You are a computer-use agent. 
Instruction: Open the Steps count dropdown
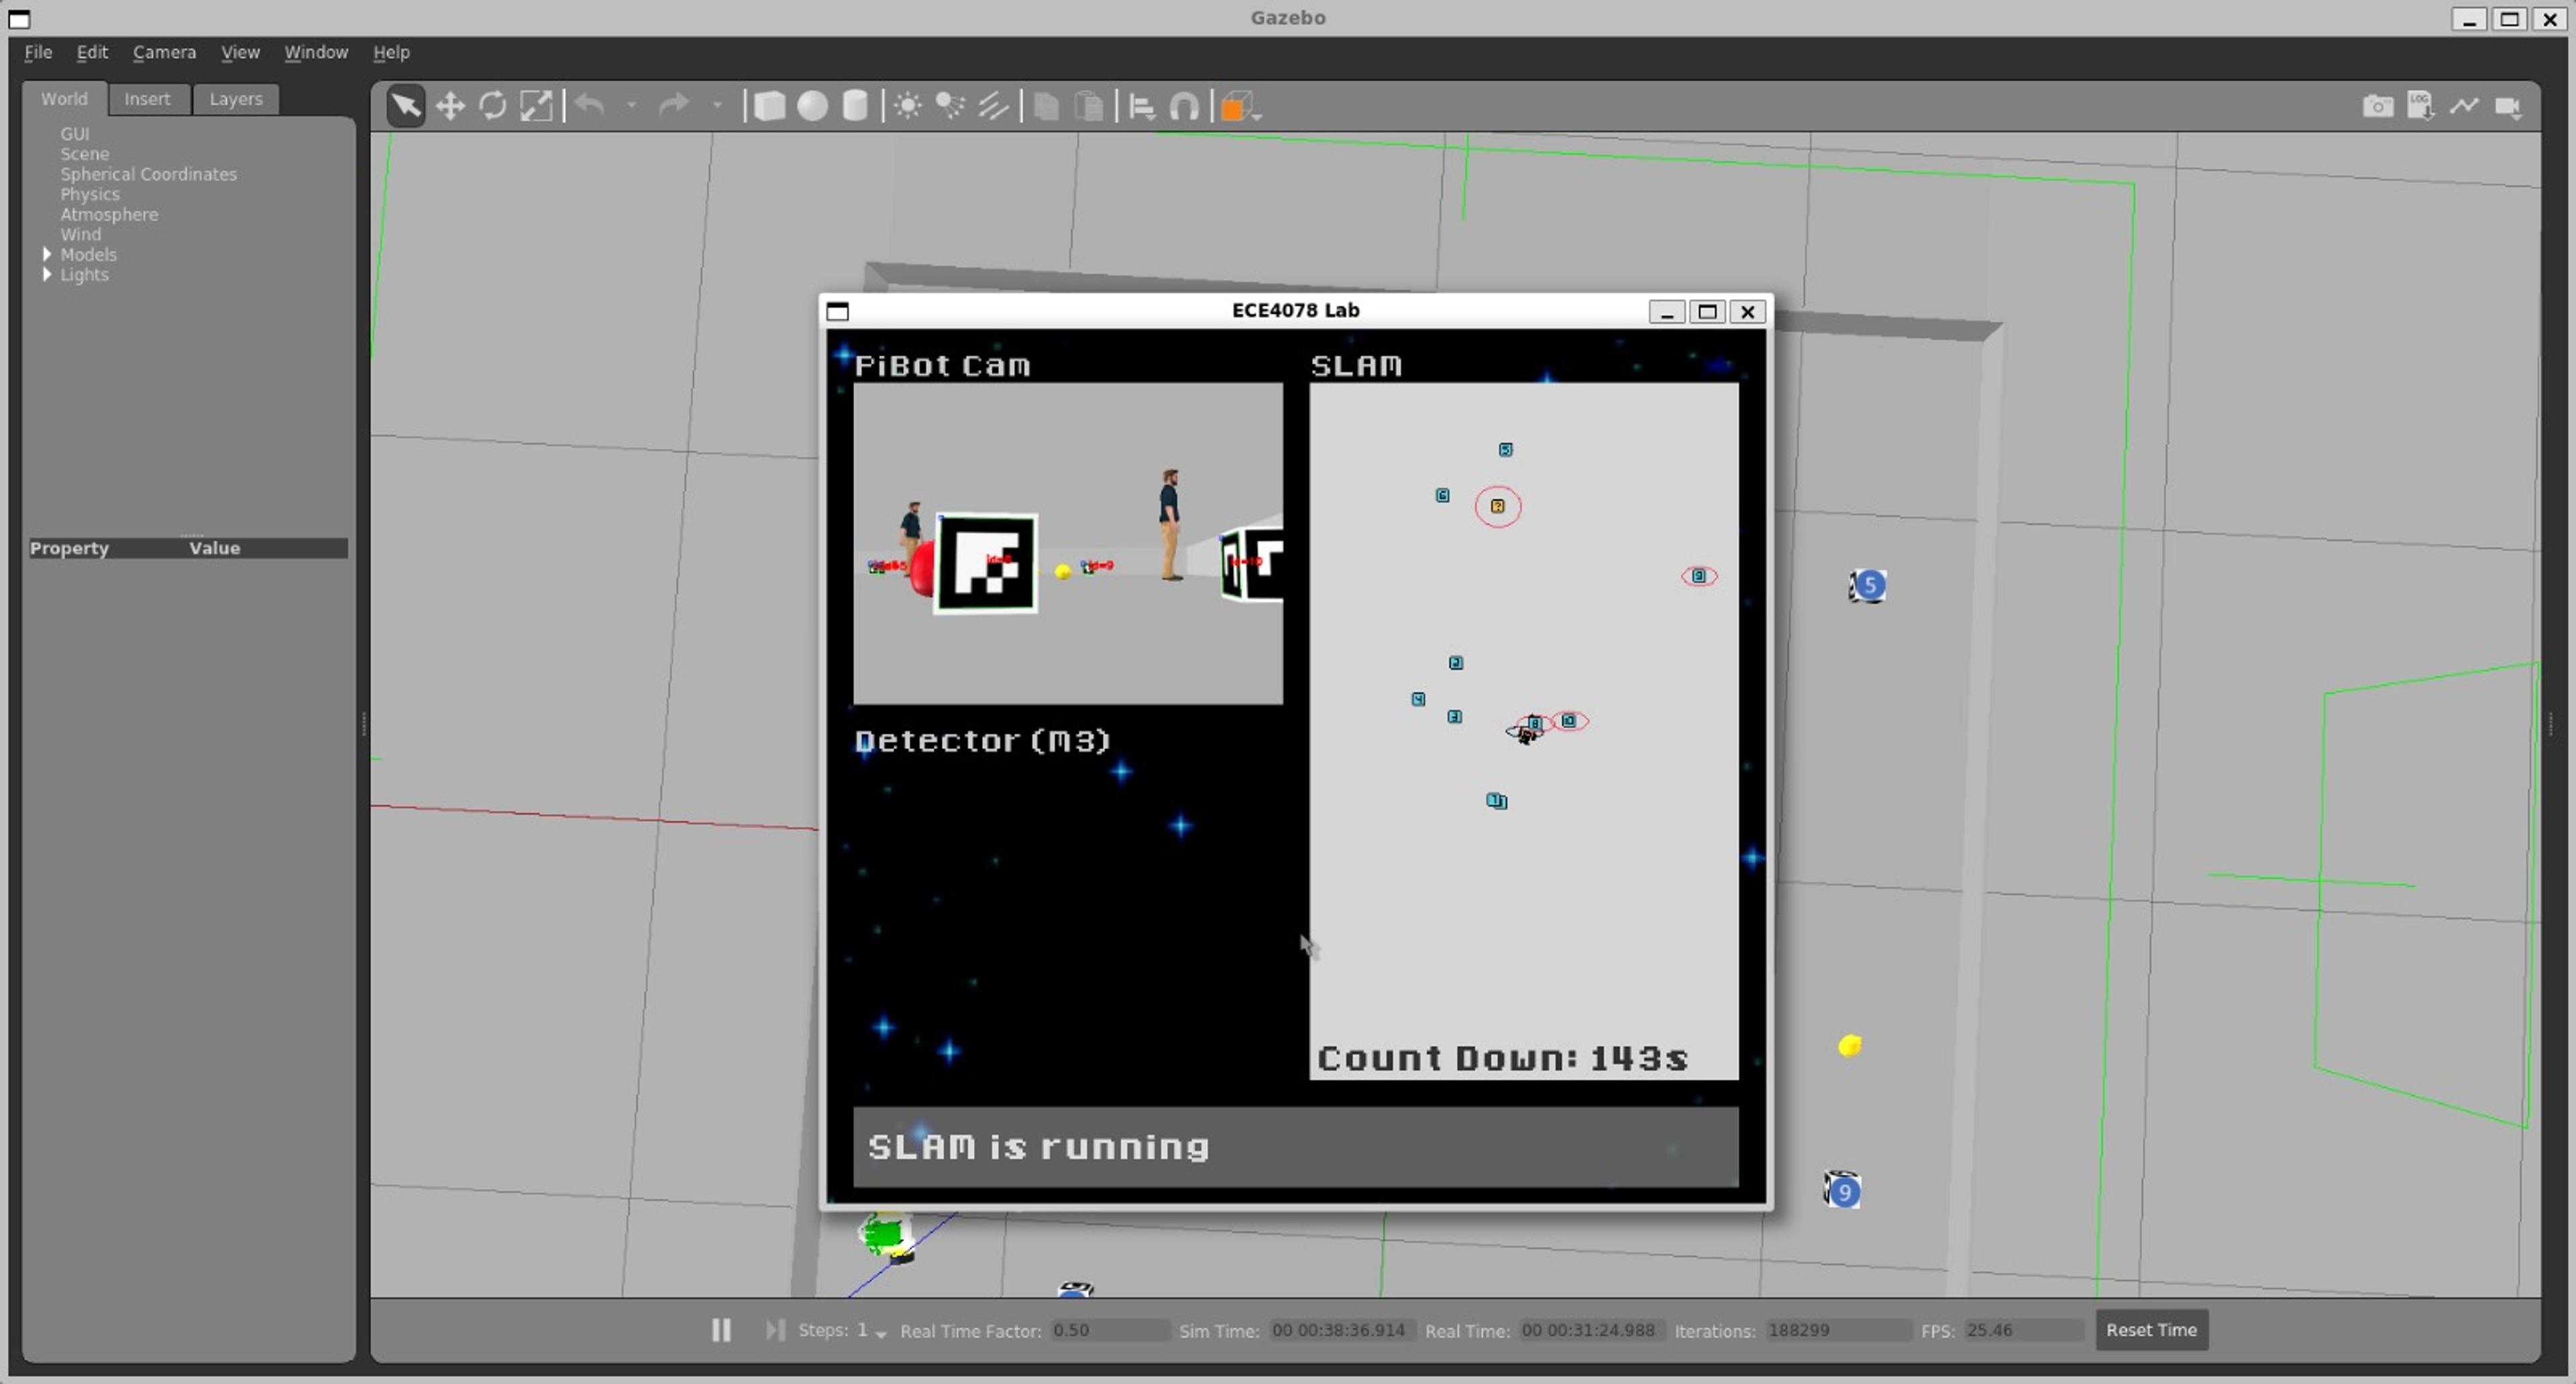pyautogui.click(x=881, y=1334)
